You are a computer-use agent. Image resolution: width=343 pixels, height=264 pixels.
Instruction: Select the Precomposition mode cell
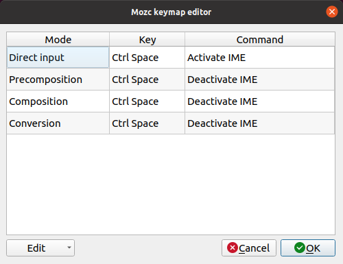pos(58,80)
